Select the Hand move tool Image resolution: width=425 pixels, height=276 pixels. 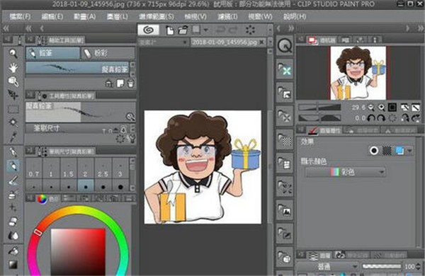click(13, 67)
